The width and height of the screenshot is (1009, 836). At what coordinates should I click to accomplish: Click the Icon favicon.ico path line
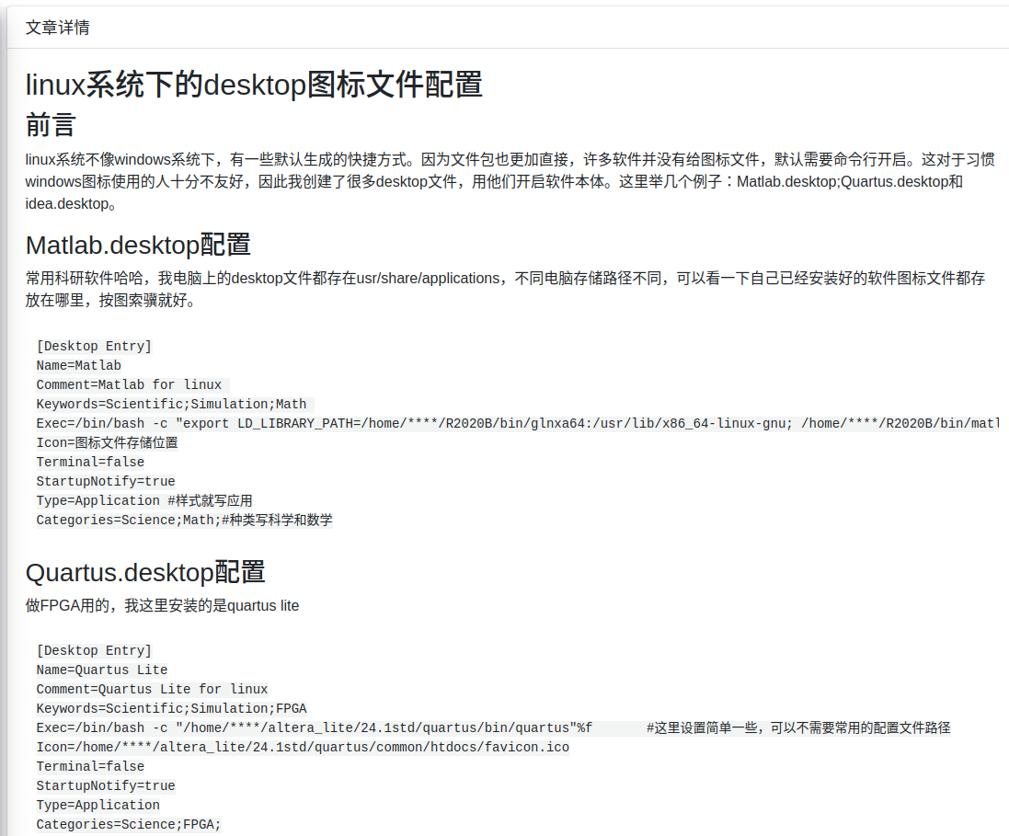pos(303,747)
